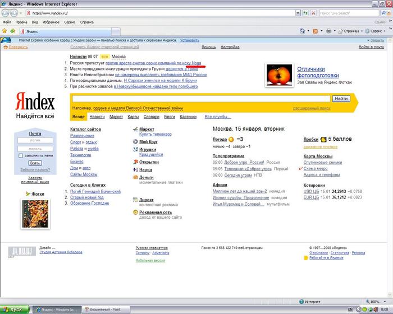Open the autumn leaves Фотки thumbnail
The height and width of the screenshot is (314, 393).
click(x=35, y=214)
